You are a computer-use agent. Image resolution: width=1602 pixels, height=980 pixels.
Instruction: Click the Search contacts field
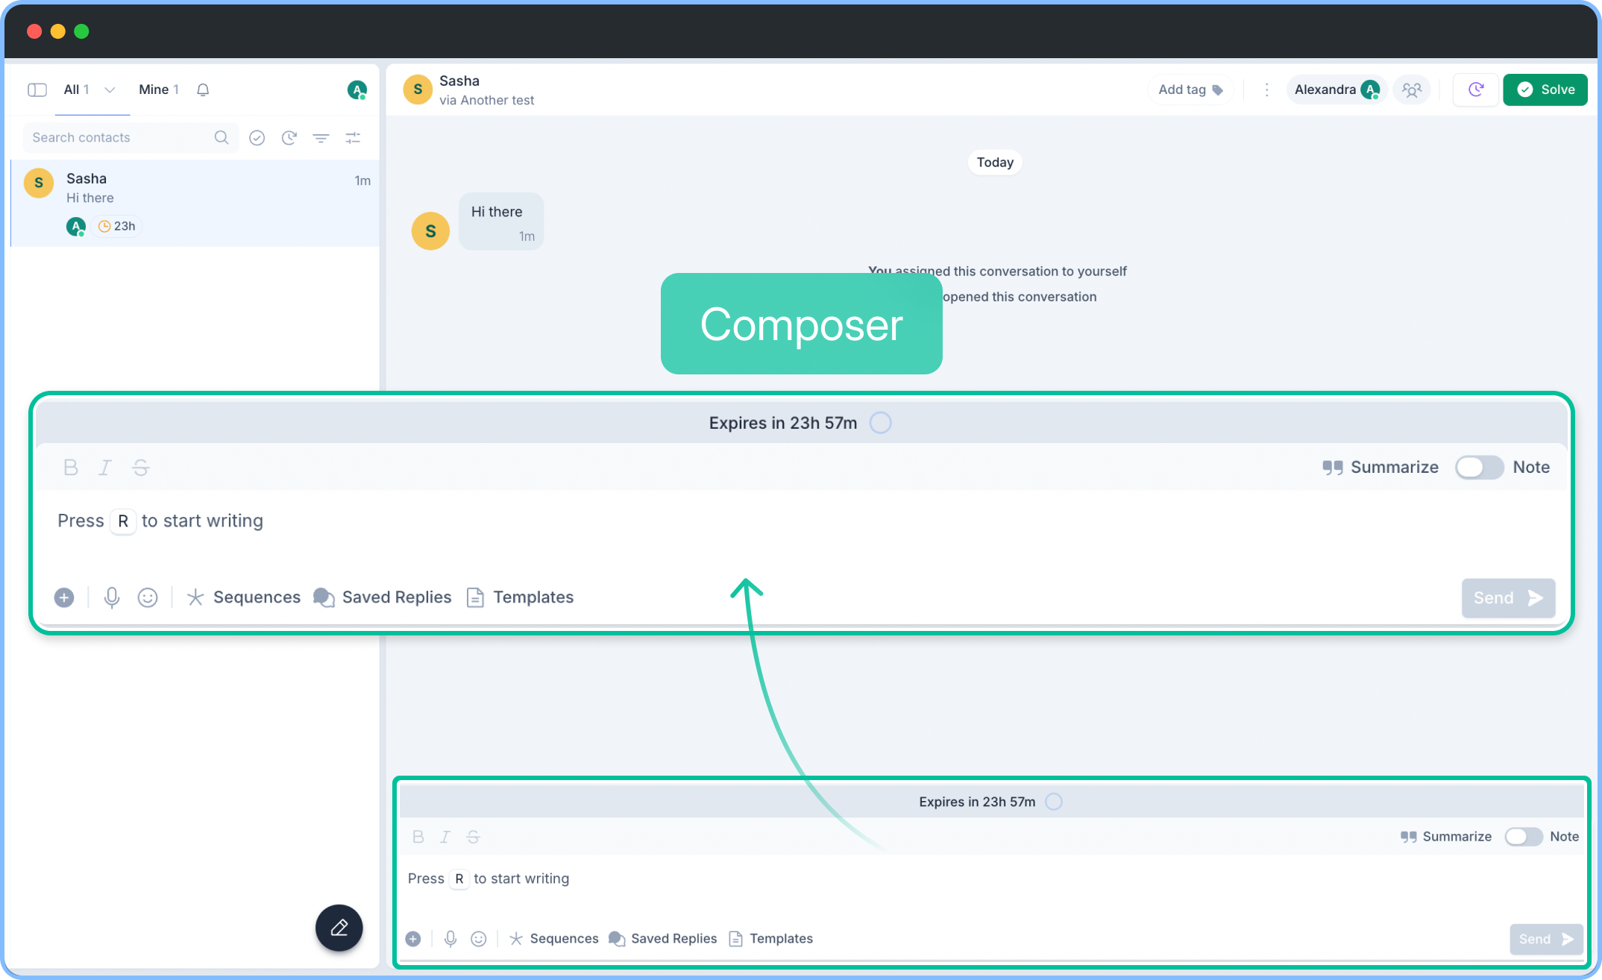pyautogui.click(x=131, y=138)
